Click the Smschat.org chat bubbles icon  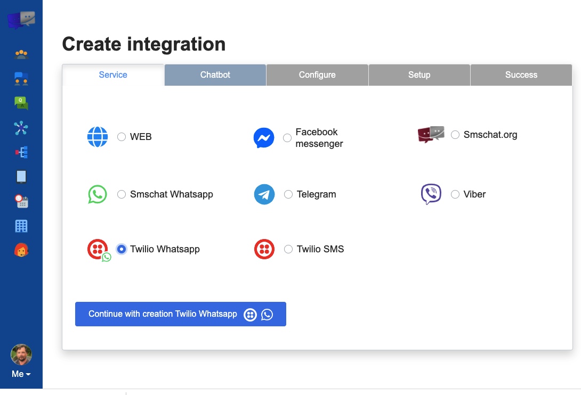431,134
